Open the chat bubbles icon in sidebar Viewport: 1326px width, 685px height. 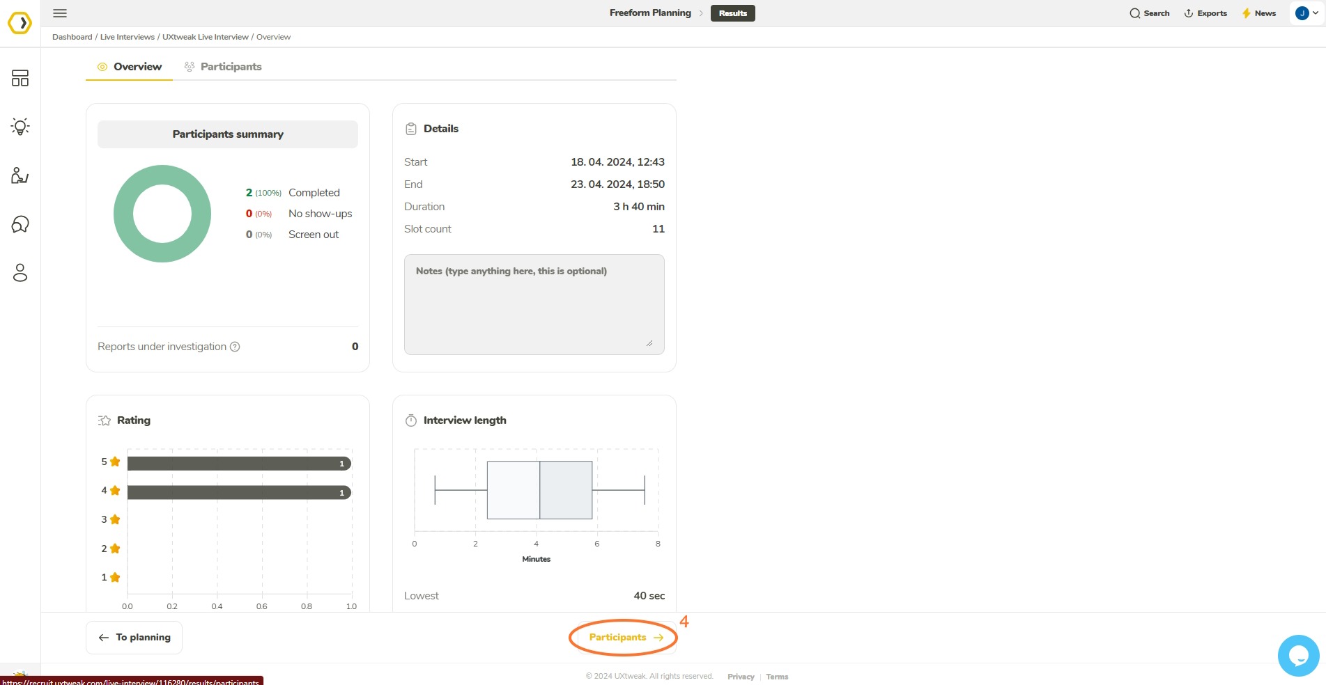(20, 224)
